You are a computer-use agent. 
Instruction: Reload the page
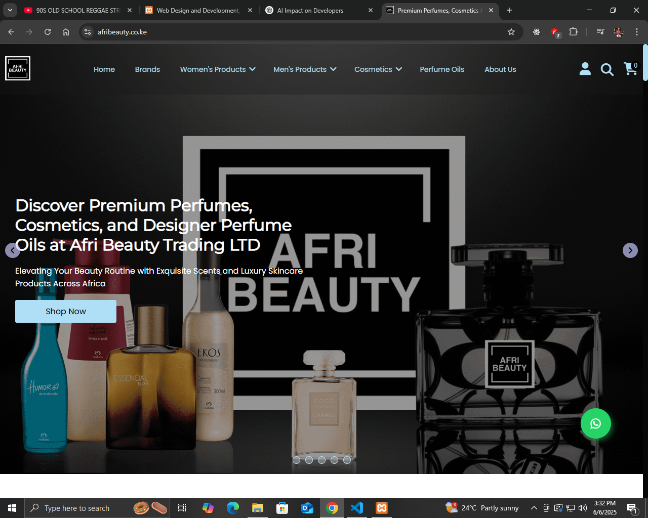[48, 32]
